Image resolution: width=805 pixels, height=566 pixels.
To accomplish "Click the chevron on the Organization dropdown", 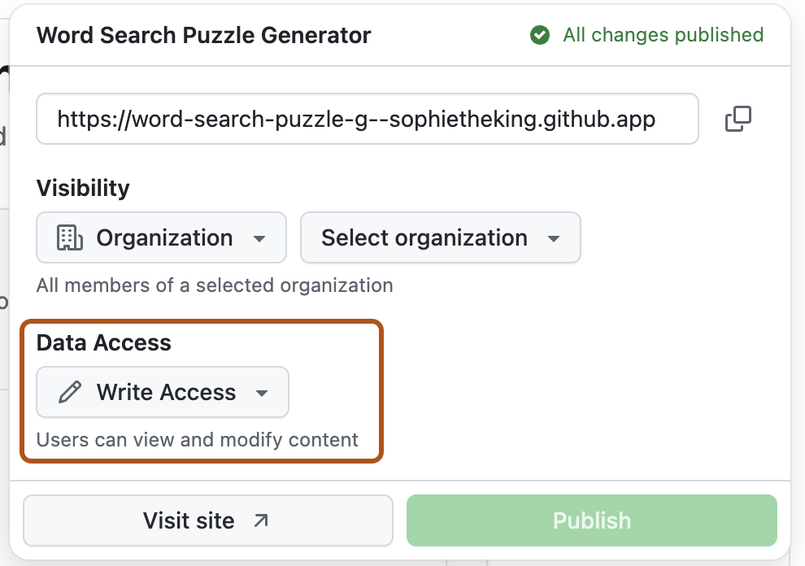I will tap(260, 238).
